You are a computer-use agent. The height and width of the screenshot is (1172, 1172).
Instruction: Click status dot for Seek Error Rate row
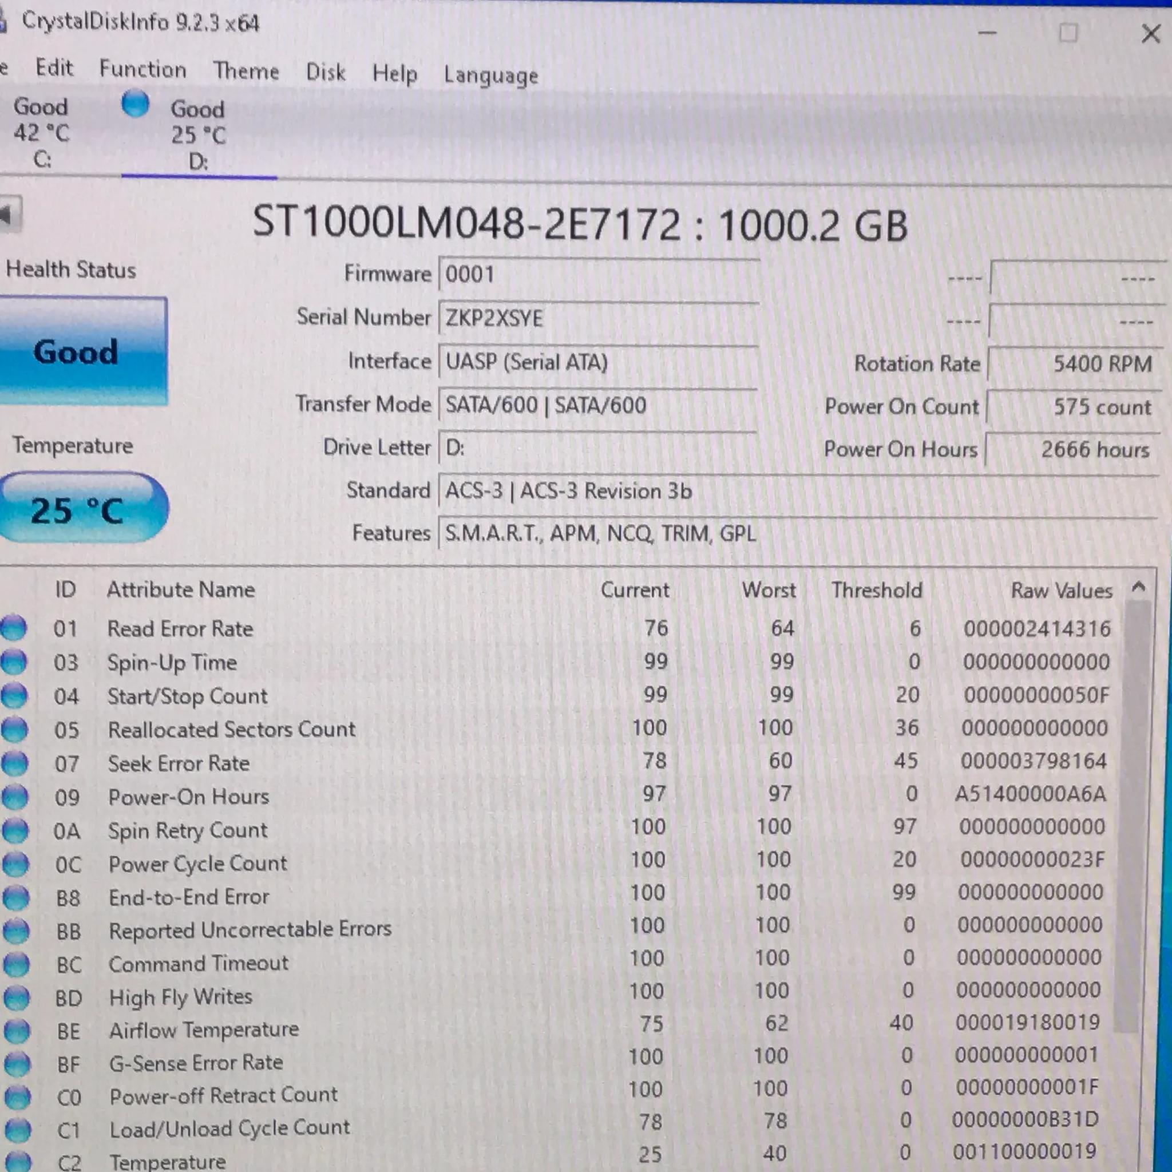pyautogui.click(x=14, y=763)
